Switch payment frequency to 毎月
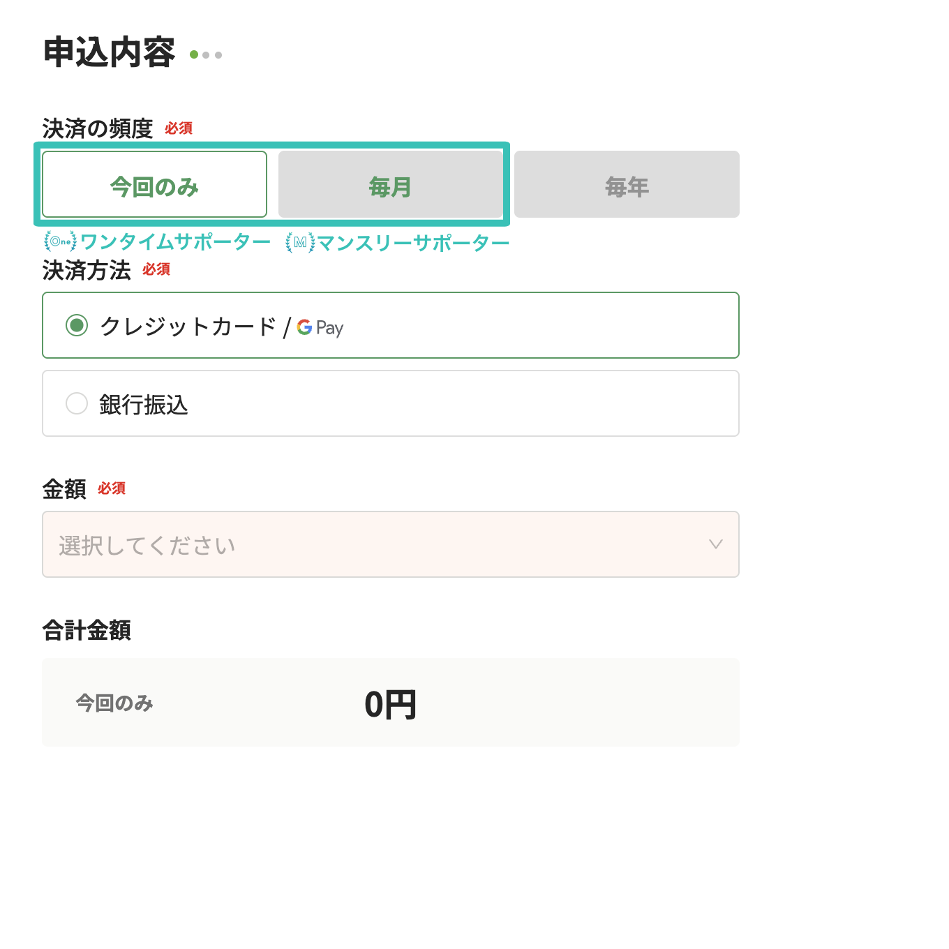This screenshot has height=949, width=949. (390, 185)
